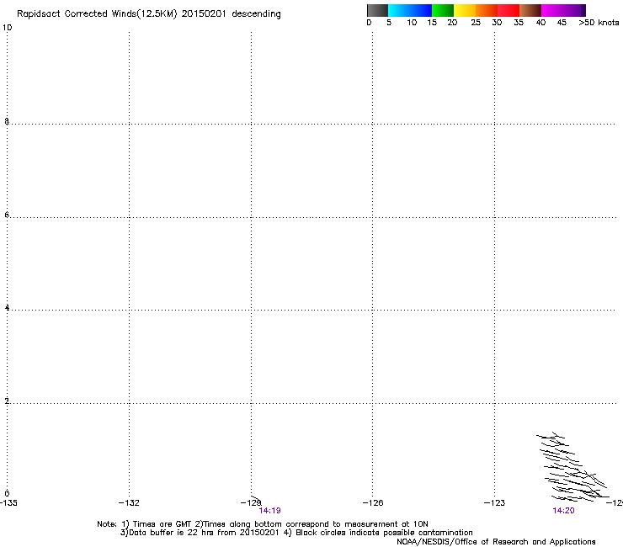Viewport: 623px width, 547px height.
Task: Click the legend label '25'
Action: coord(476,23)
